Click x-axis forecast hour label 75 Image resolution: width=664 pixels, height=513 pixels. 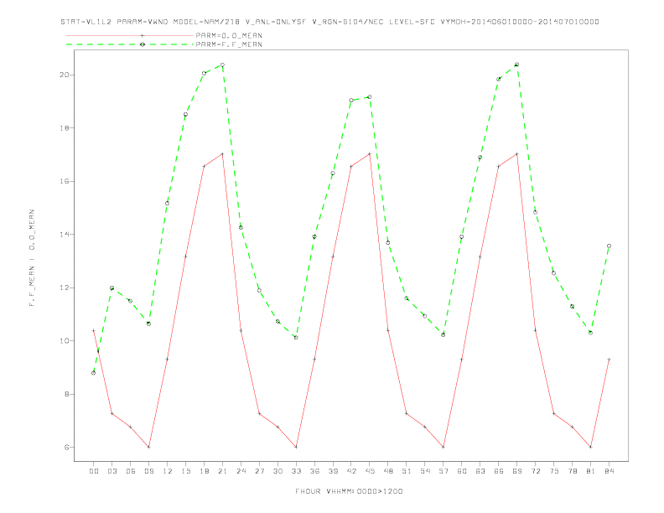(554, 471)
